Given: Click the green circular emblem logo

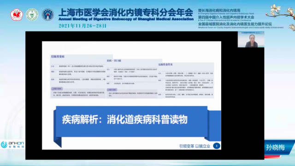Looking at the screenshot, I should 32,14.
